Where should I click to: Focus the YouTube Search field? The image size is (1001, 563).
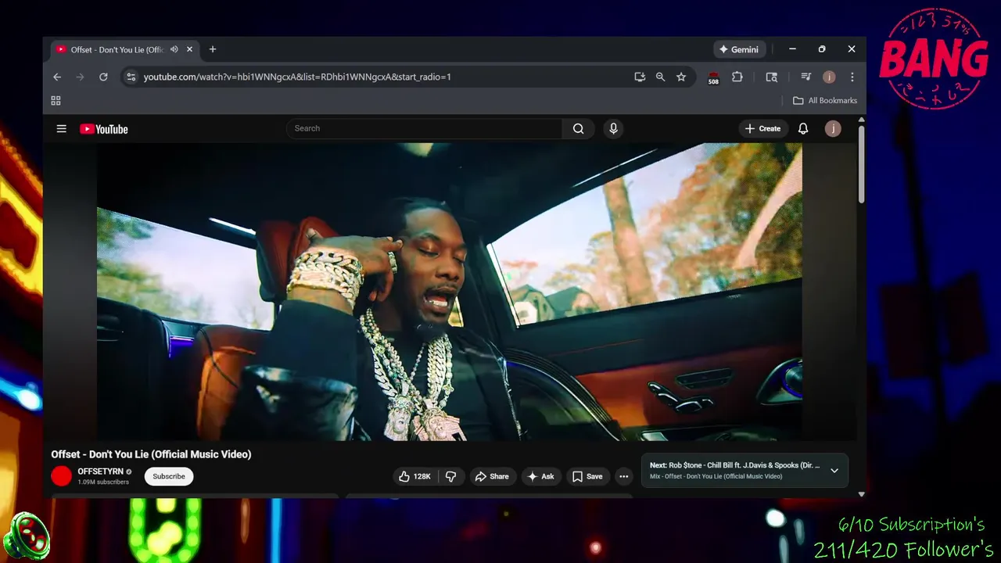tap(425, 128)
